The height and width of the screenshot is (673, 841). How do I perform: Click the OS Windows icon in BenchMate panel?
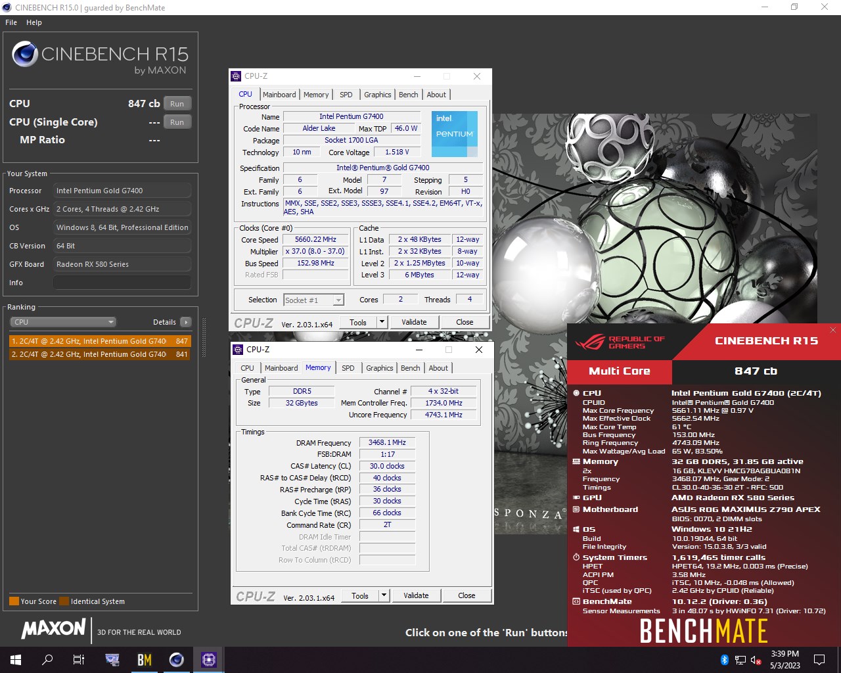[x=576, y=529]
